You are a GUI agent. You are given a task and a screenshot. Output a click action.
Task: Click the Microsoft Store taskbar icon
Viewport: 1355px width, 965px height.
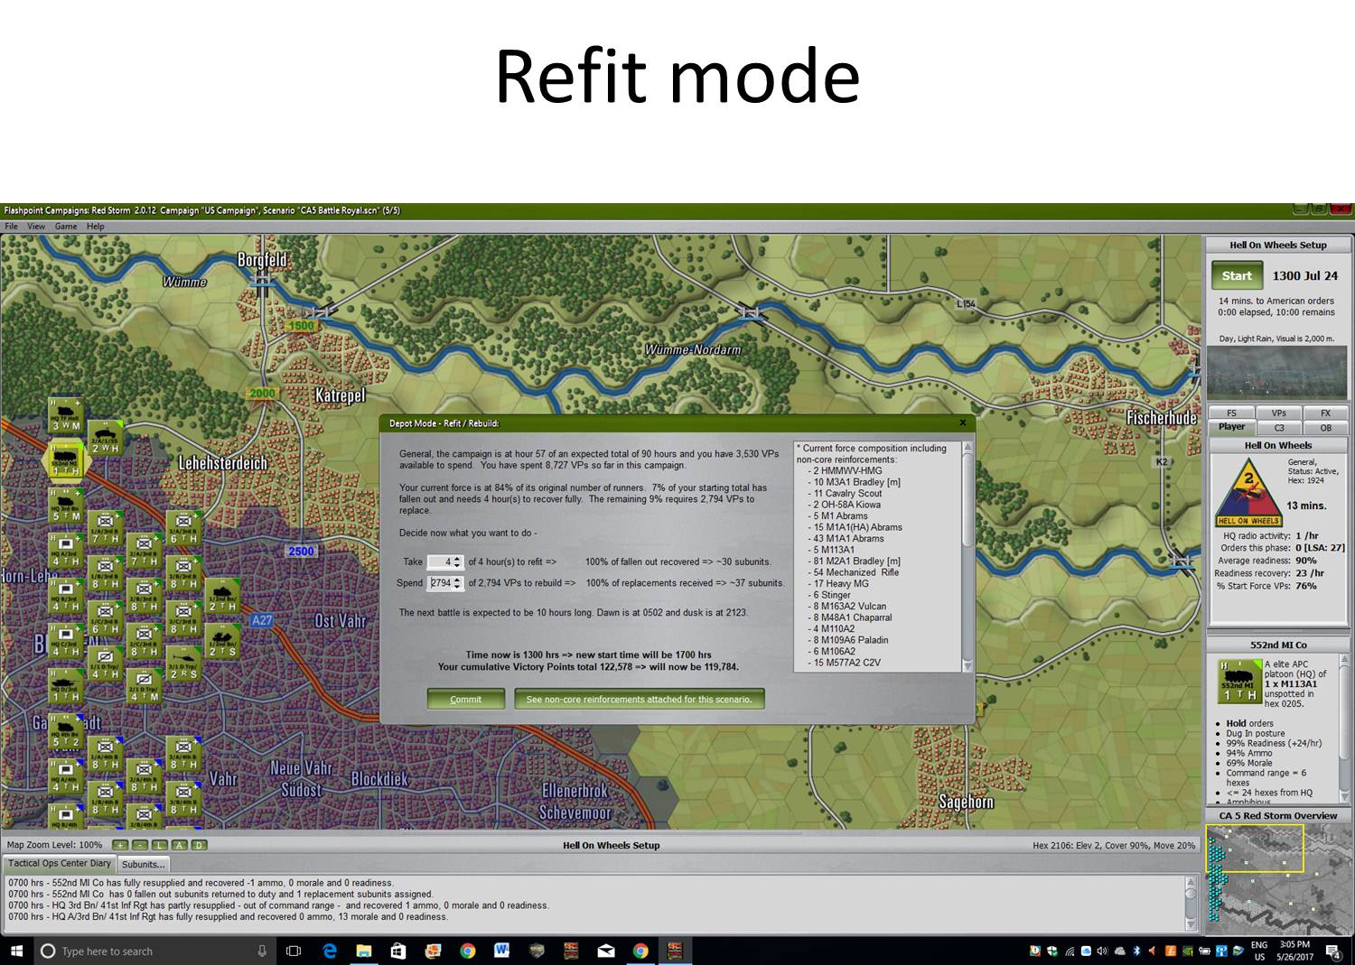tap(398, 951)
